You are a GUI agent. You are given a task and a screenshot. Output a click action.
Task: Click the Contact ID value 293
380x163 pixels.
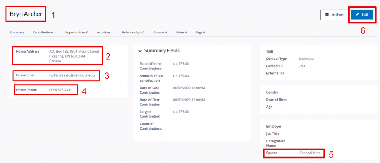[302, 66]
